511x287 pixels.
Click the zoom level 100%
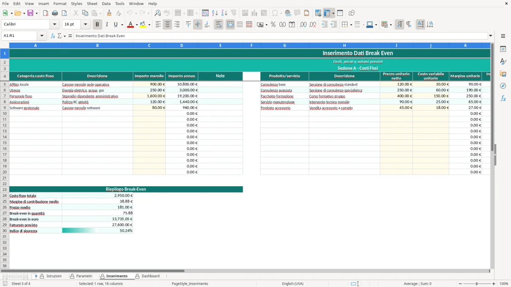(x=504, y=284)
